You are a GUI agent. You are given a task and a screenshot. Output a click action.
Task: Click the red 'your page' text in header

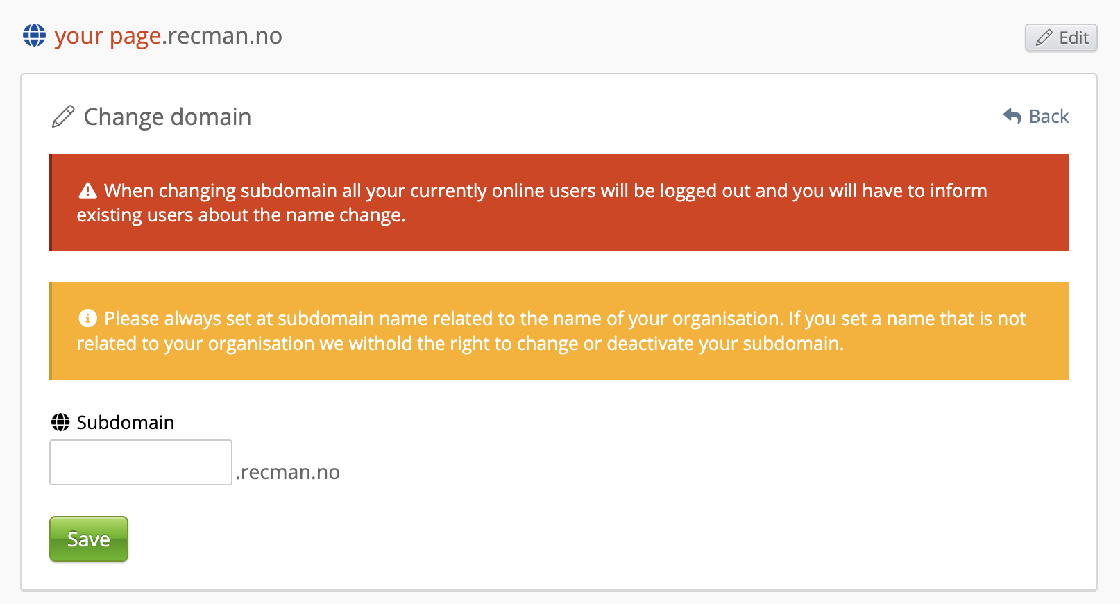pyautogui.click(x=108, y=36)
